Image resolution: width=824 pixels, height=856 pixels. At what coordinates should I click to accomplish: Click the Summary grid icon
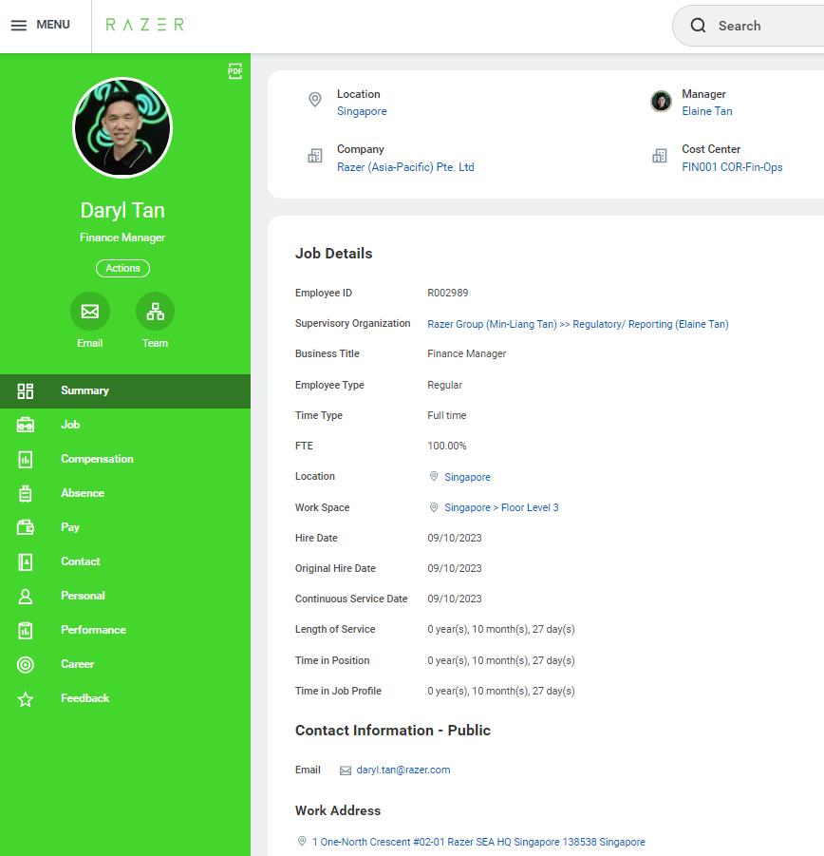click(25, 390)
